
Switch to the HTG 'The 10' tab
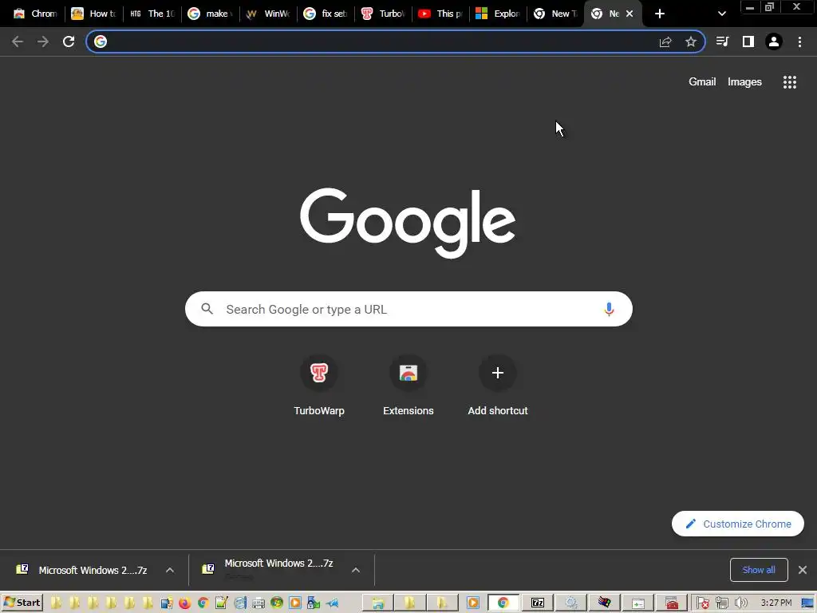[x=152, y=14]
